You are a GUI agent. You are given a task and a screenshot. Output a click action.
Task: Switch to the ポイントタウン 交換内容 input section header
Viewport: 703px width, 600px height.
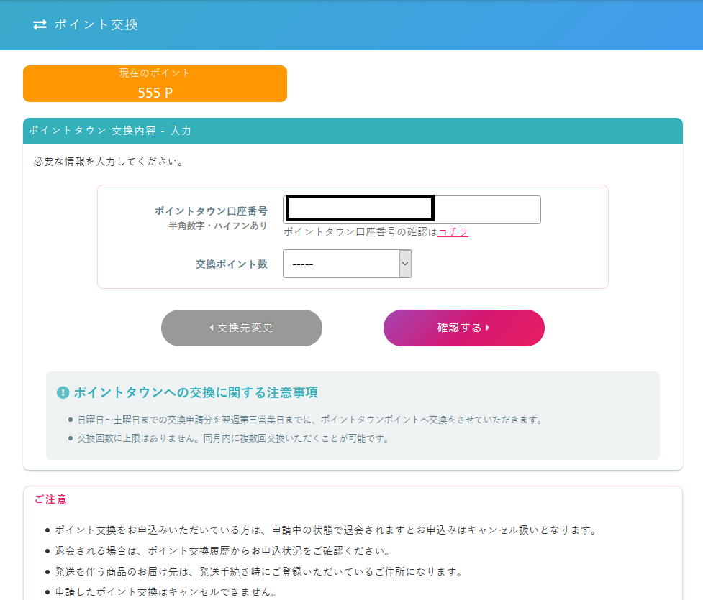tap(109, 131)
